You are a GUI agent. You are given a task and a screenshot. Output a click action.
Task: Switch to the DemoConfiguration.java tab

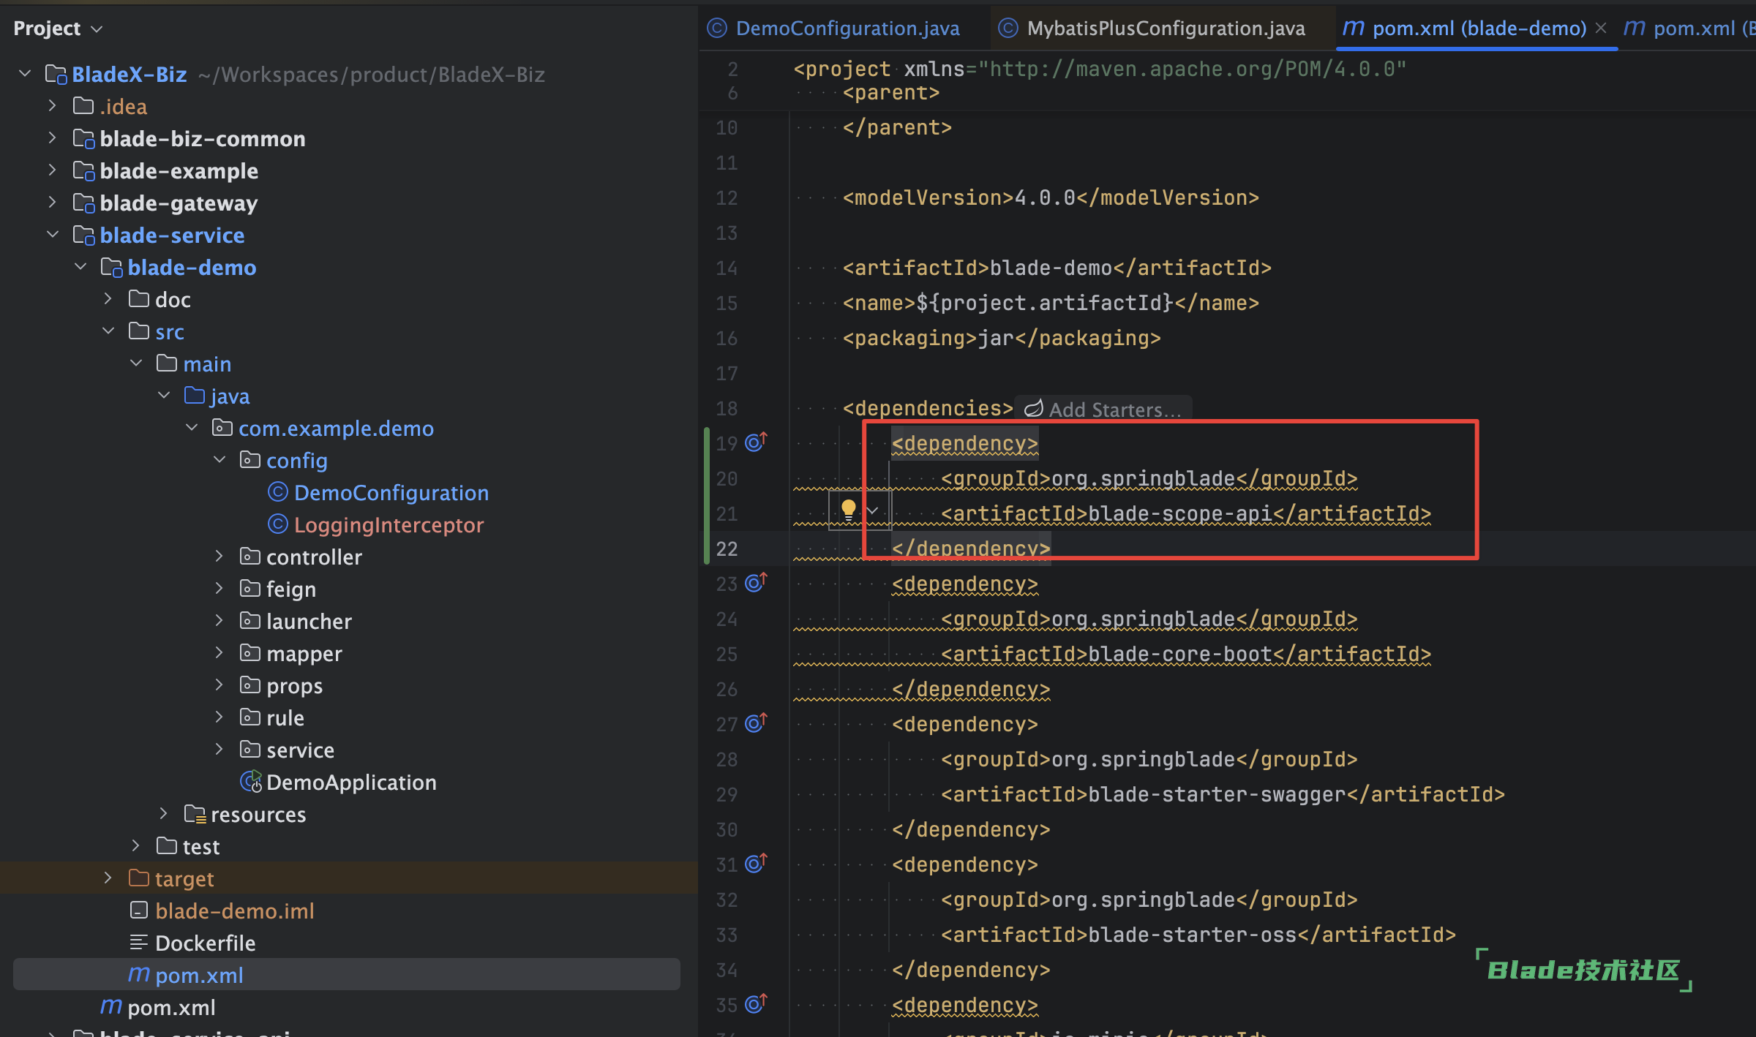click(x=834, y=28)
